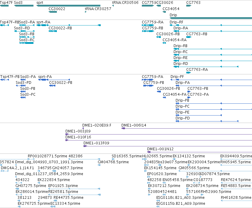Select the sprt gene label
252x208 pixels.
(40, 3)
